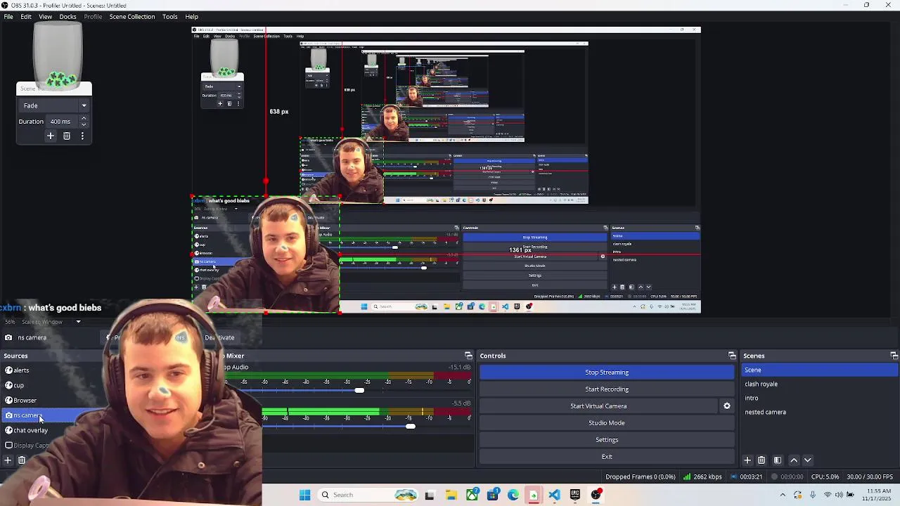Click Exit button in Controls

tap(607, 457)
